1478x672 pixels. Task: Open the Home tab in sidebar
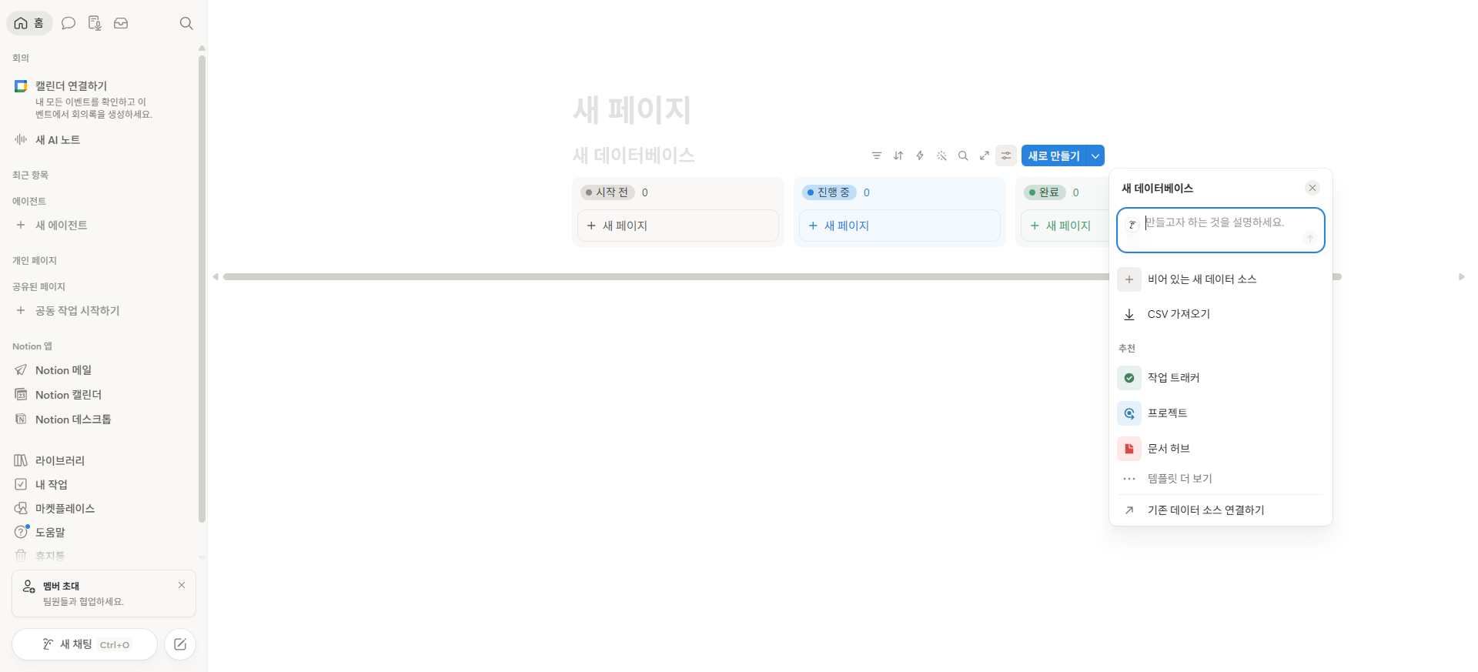point(29,23)
